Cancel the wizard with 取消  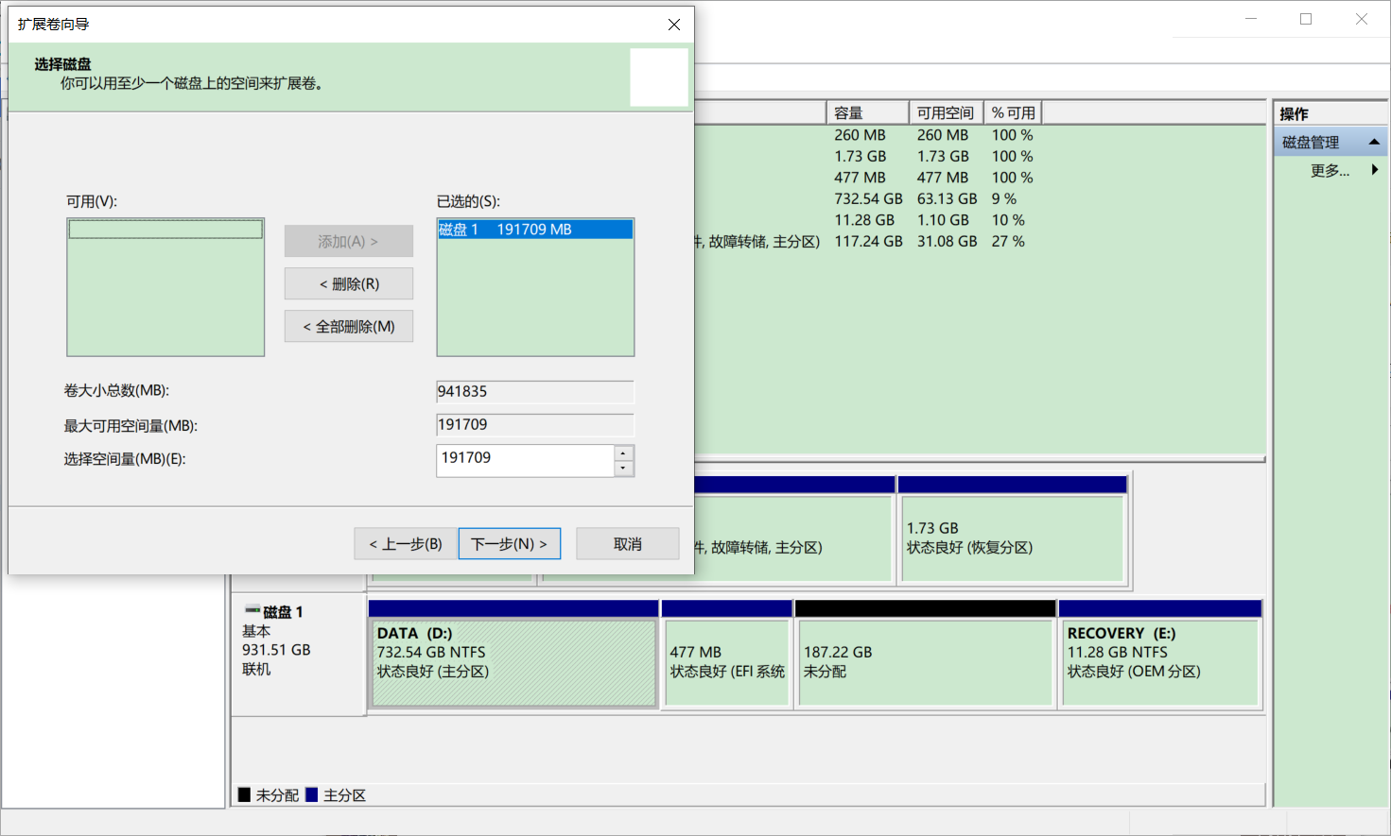628,544
